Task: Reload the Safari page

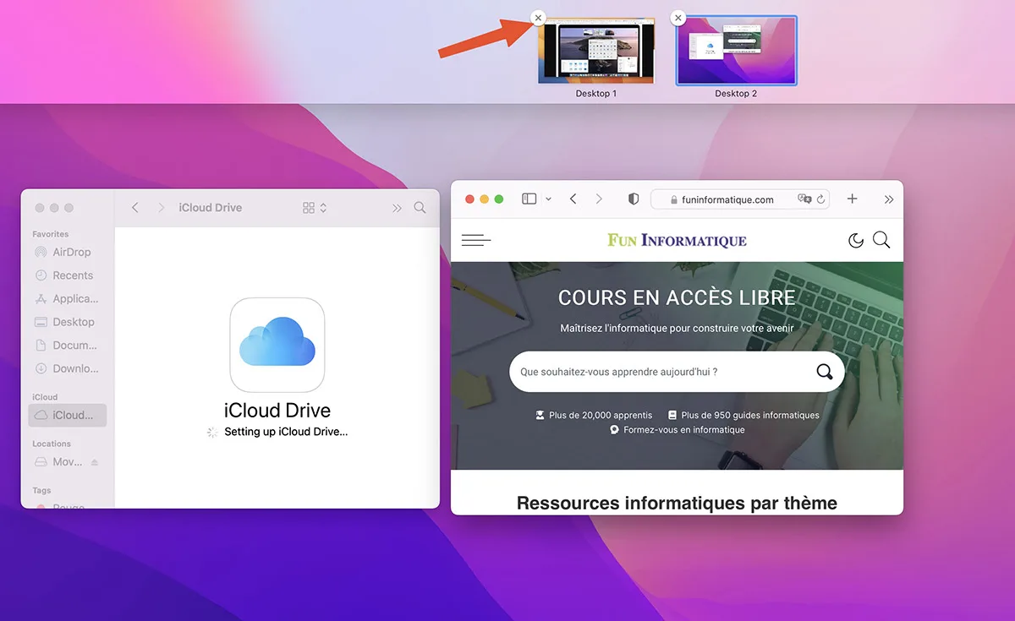Action: point(820,199)
